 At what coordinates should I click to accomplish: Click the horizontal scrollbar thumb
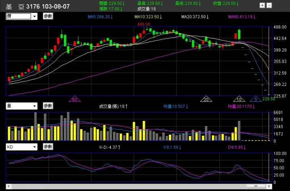(256, 186)
